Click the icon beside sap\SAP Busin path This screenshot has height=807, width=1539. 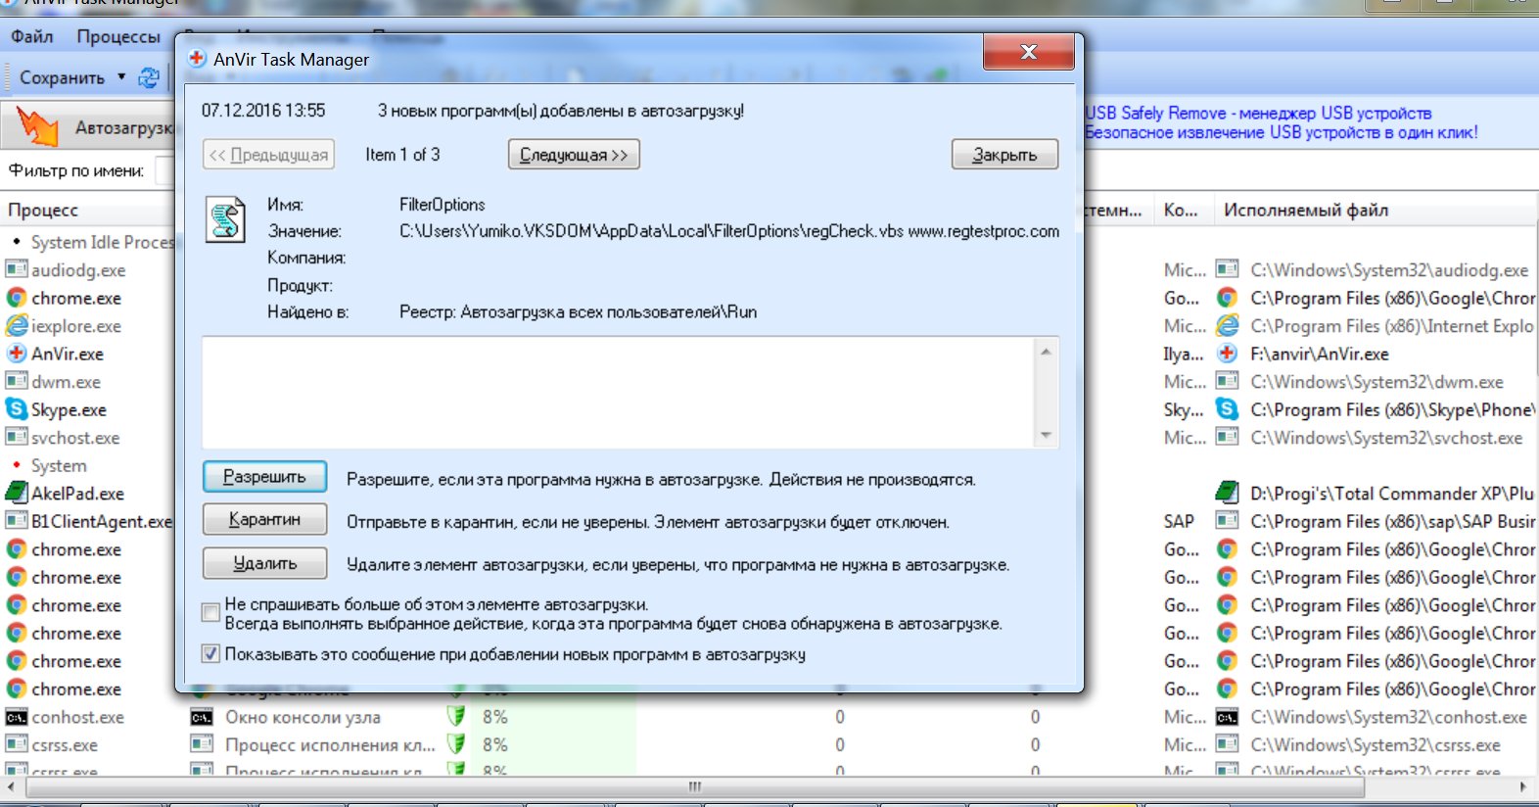(x=1227, y=521)
